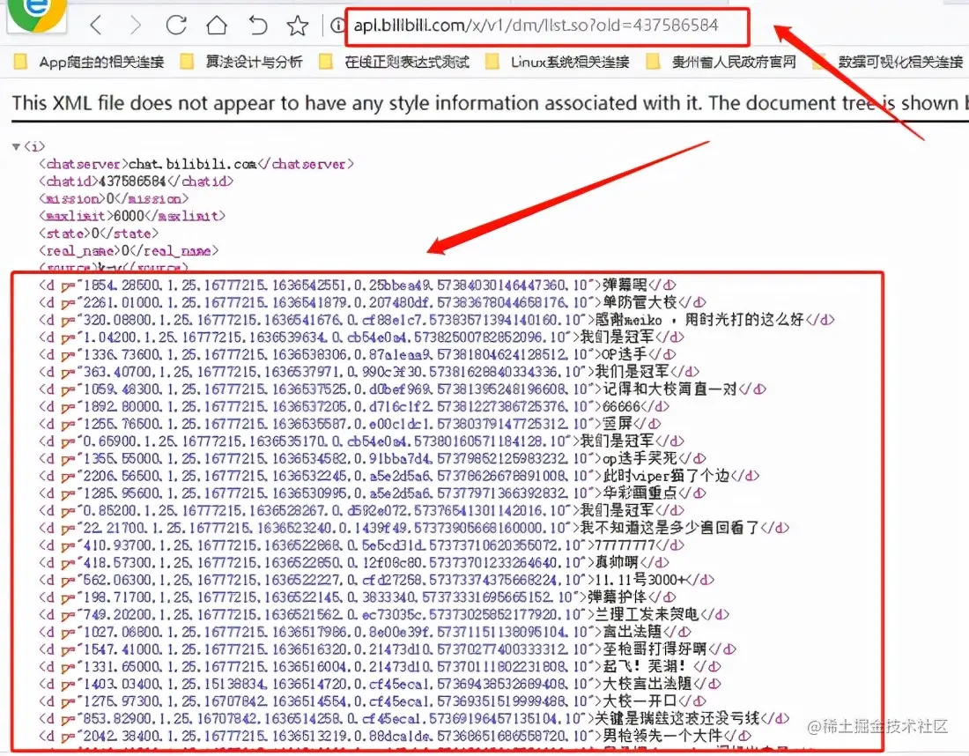Open the 算法设计与分析 bookmark folder
The image size is (969, 756).
coord(241,61)
